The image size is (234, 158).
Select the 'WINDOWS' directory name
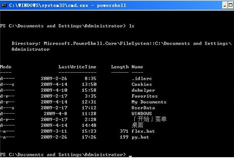pyautogui.click(x=141, y=114)
